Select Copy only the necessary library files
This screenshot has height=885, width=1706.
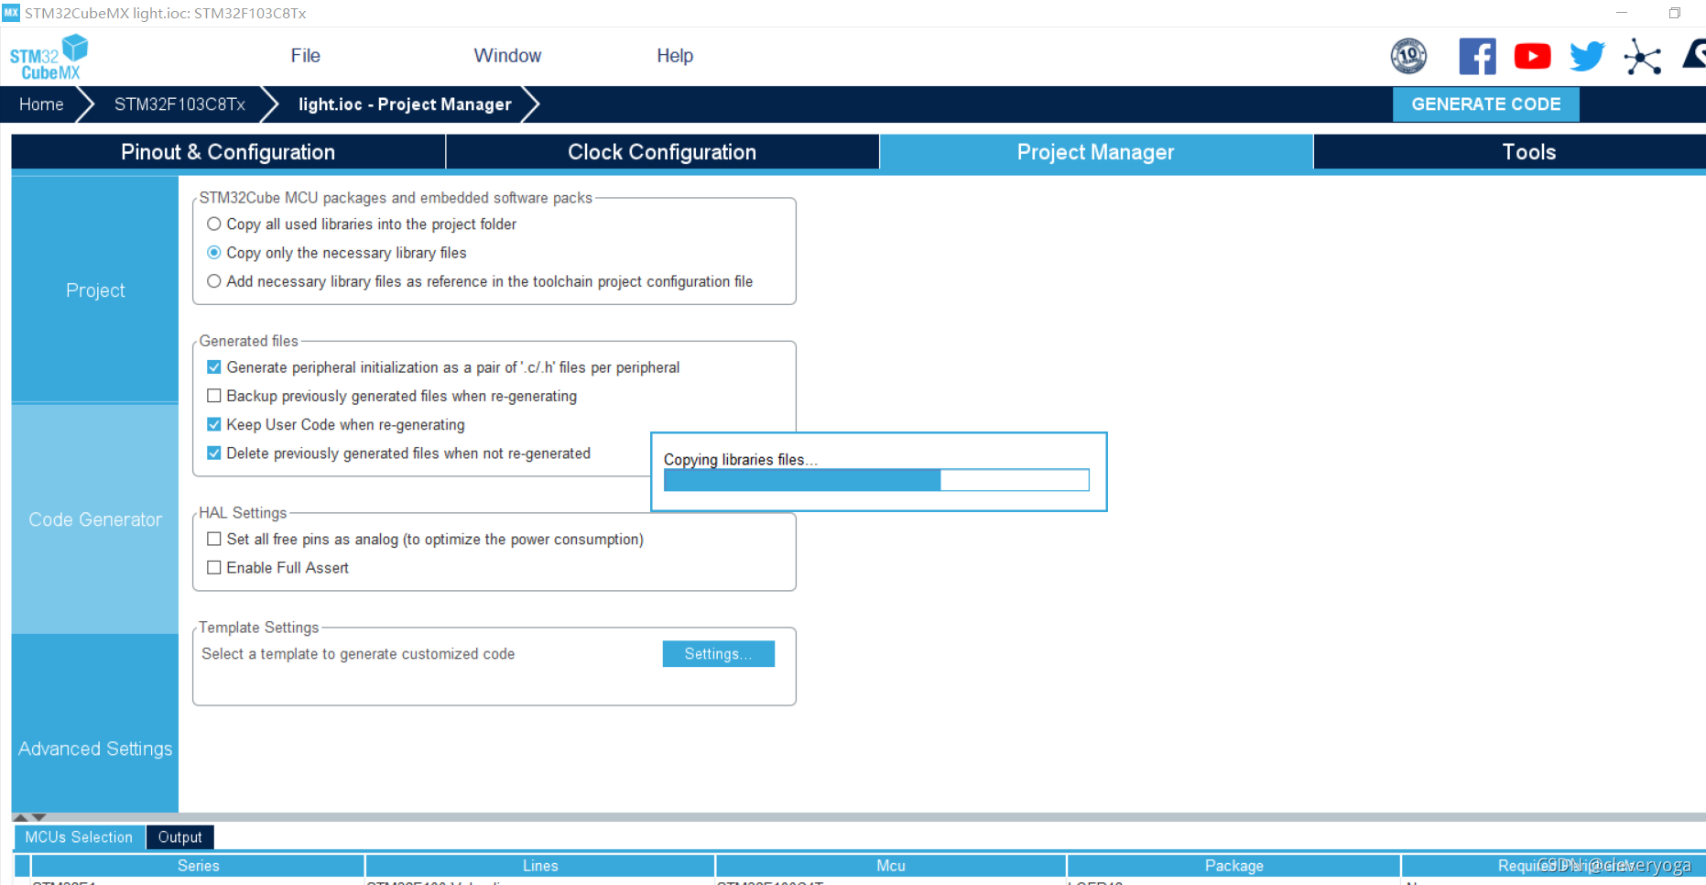click(214, 252)
